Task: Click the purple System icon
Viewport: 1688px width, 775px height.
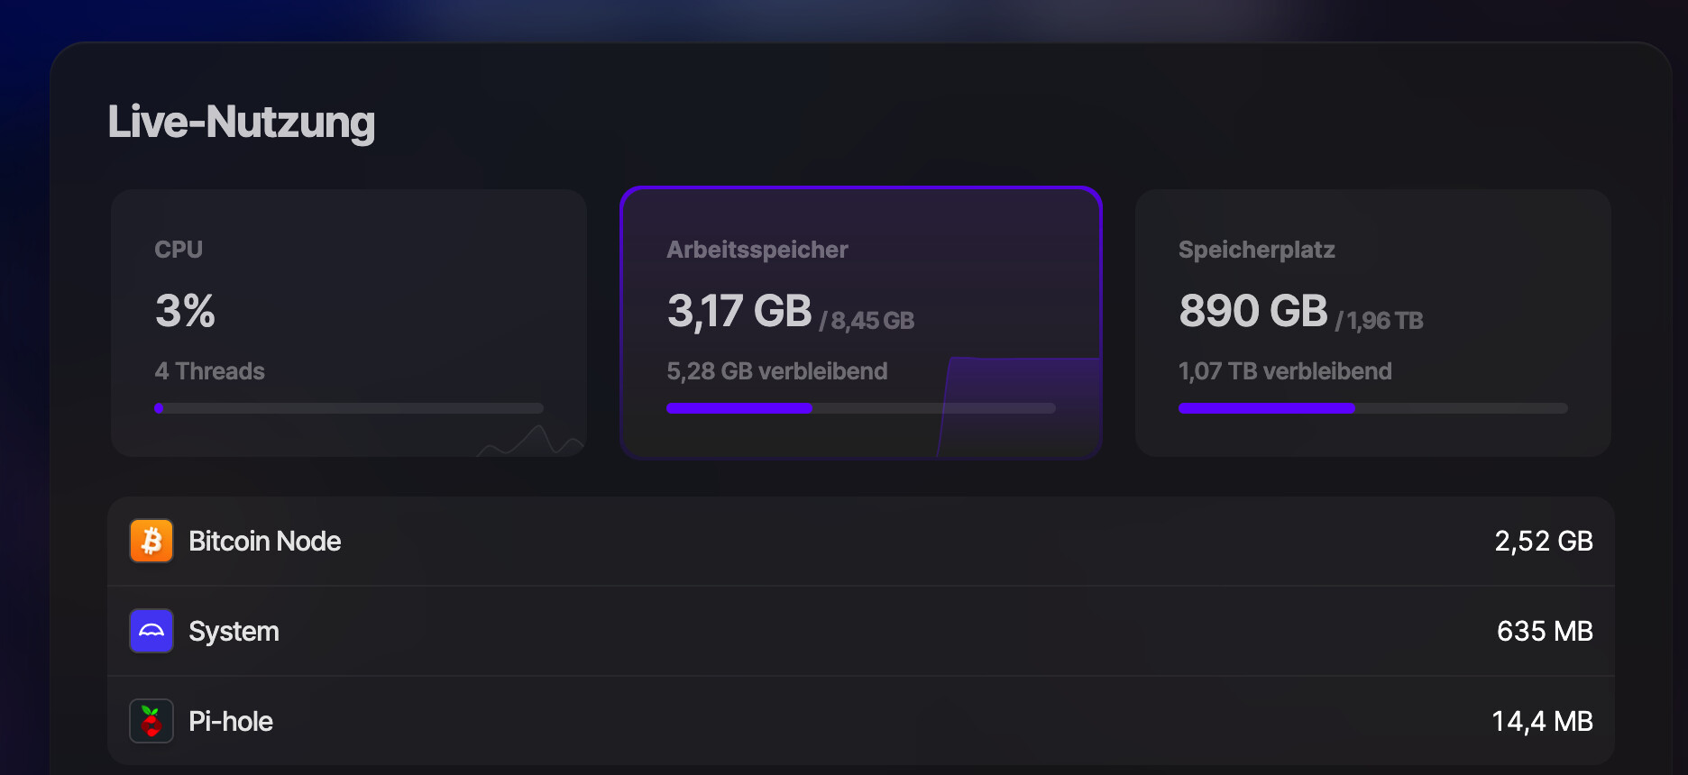Action: tap(151, 631)
